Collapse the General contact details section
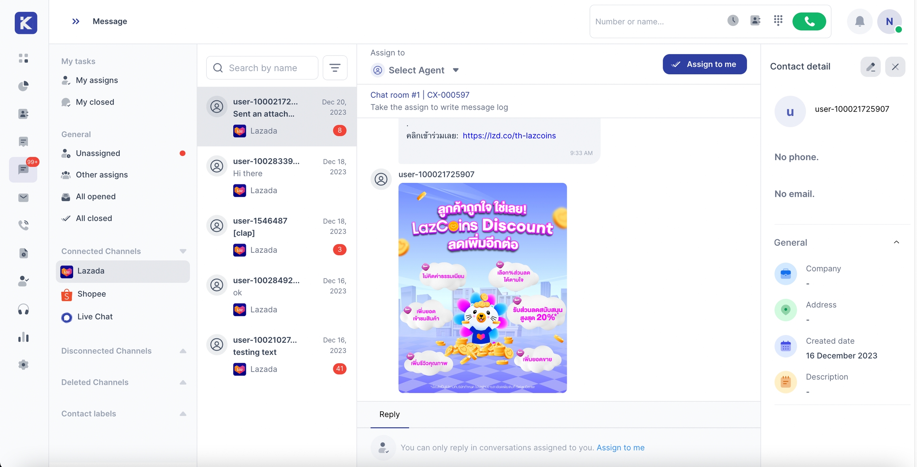Viewport: 917px width, 467px height. [x=896, y=242]
